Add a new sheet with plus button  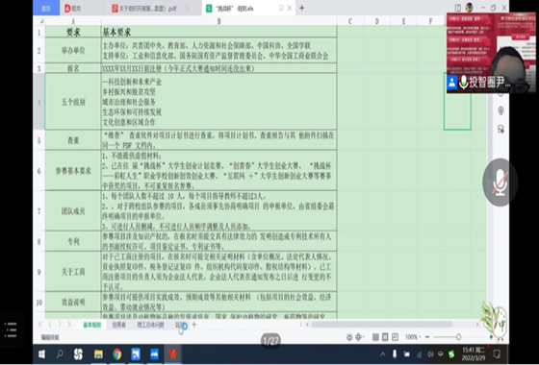194,325
